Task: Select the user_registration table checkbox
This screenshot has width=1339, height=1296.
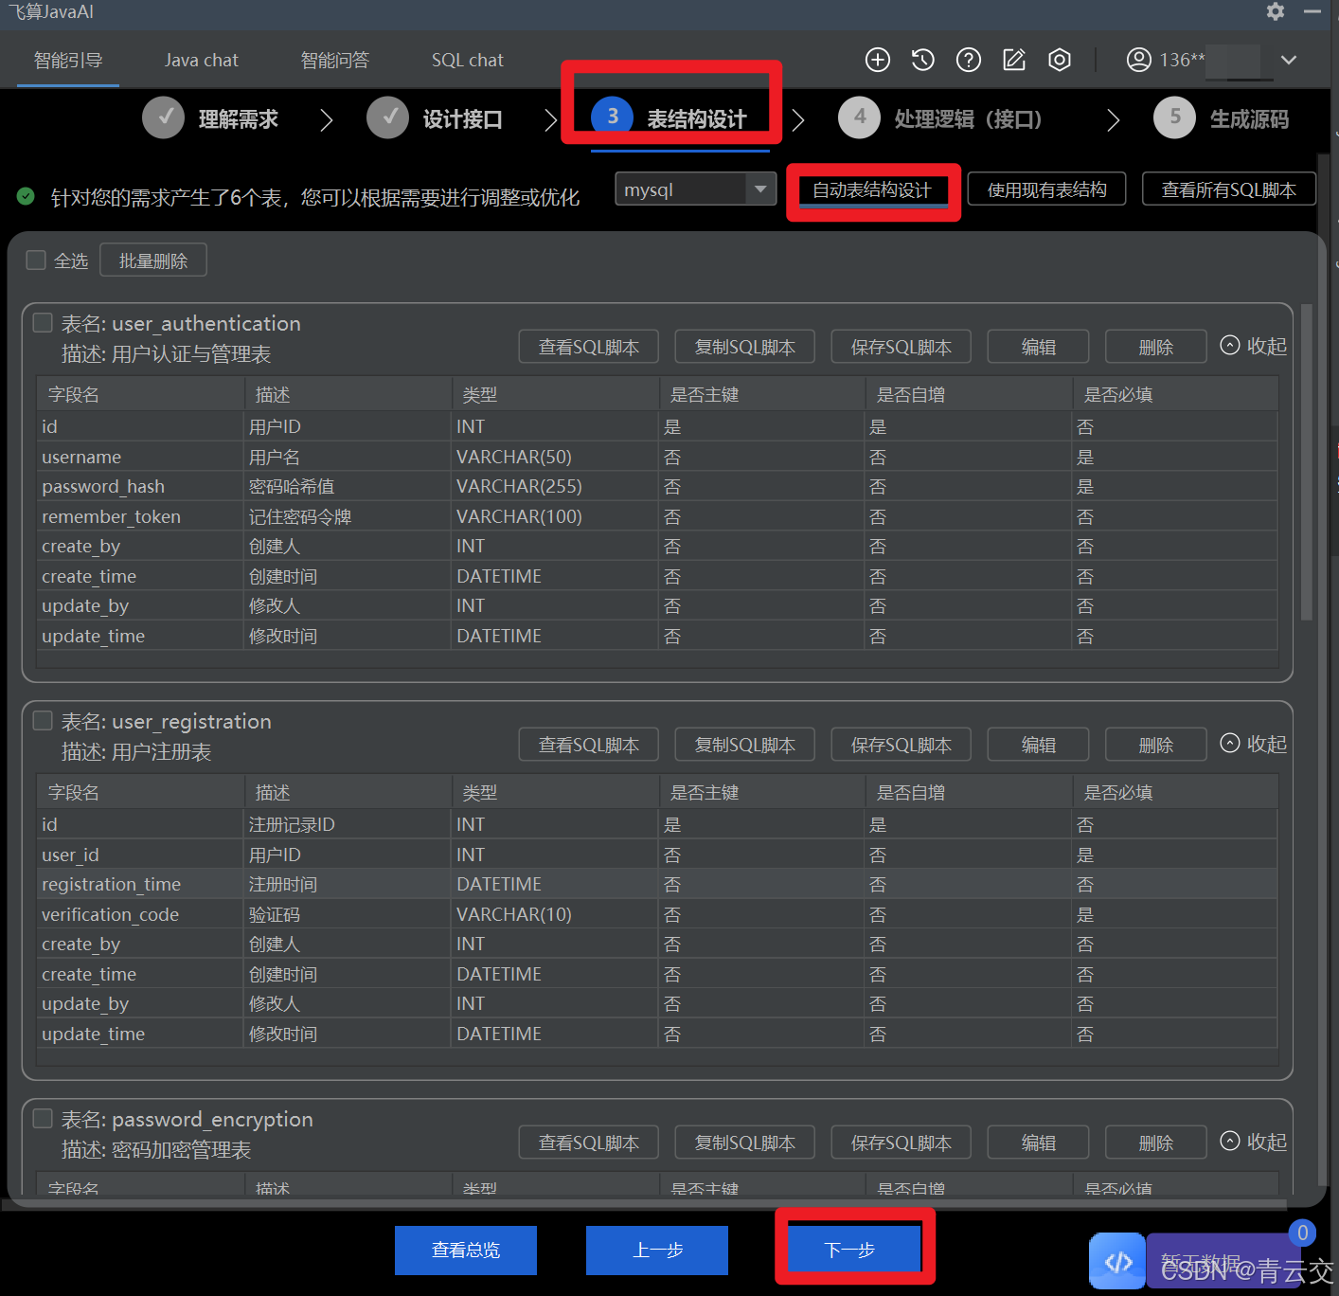Action: (x=43, y=720)
